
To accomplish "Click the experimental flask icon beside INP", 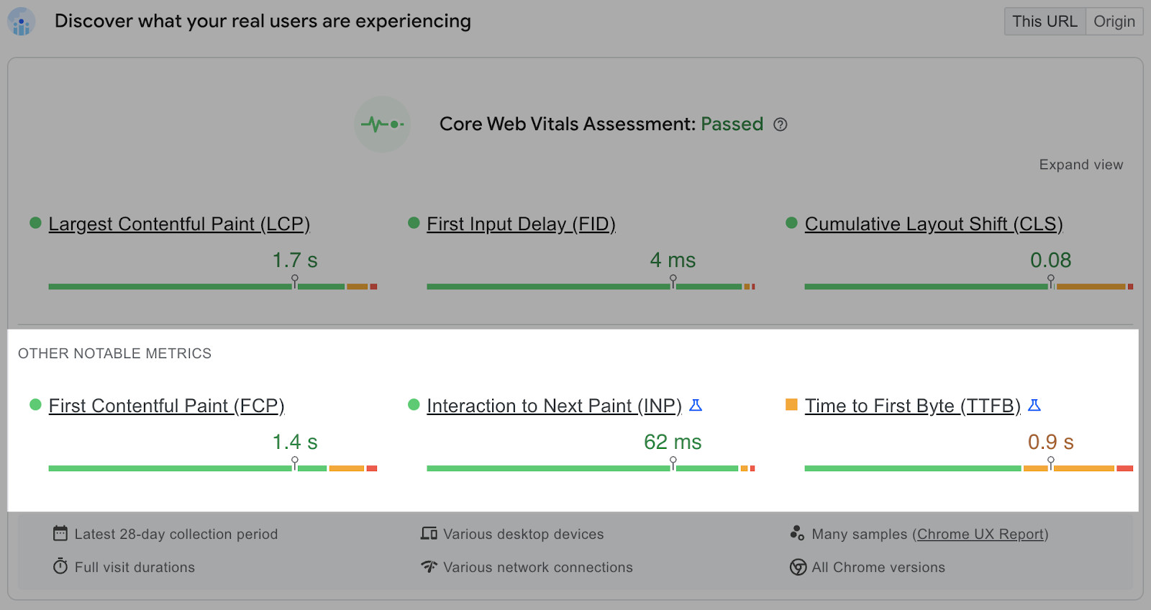I will tap(695, 405).
